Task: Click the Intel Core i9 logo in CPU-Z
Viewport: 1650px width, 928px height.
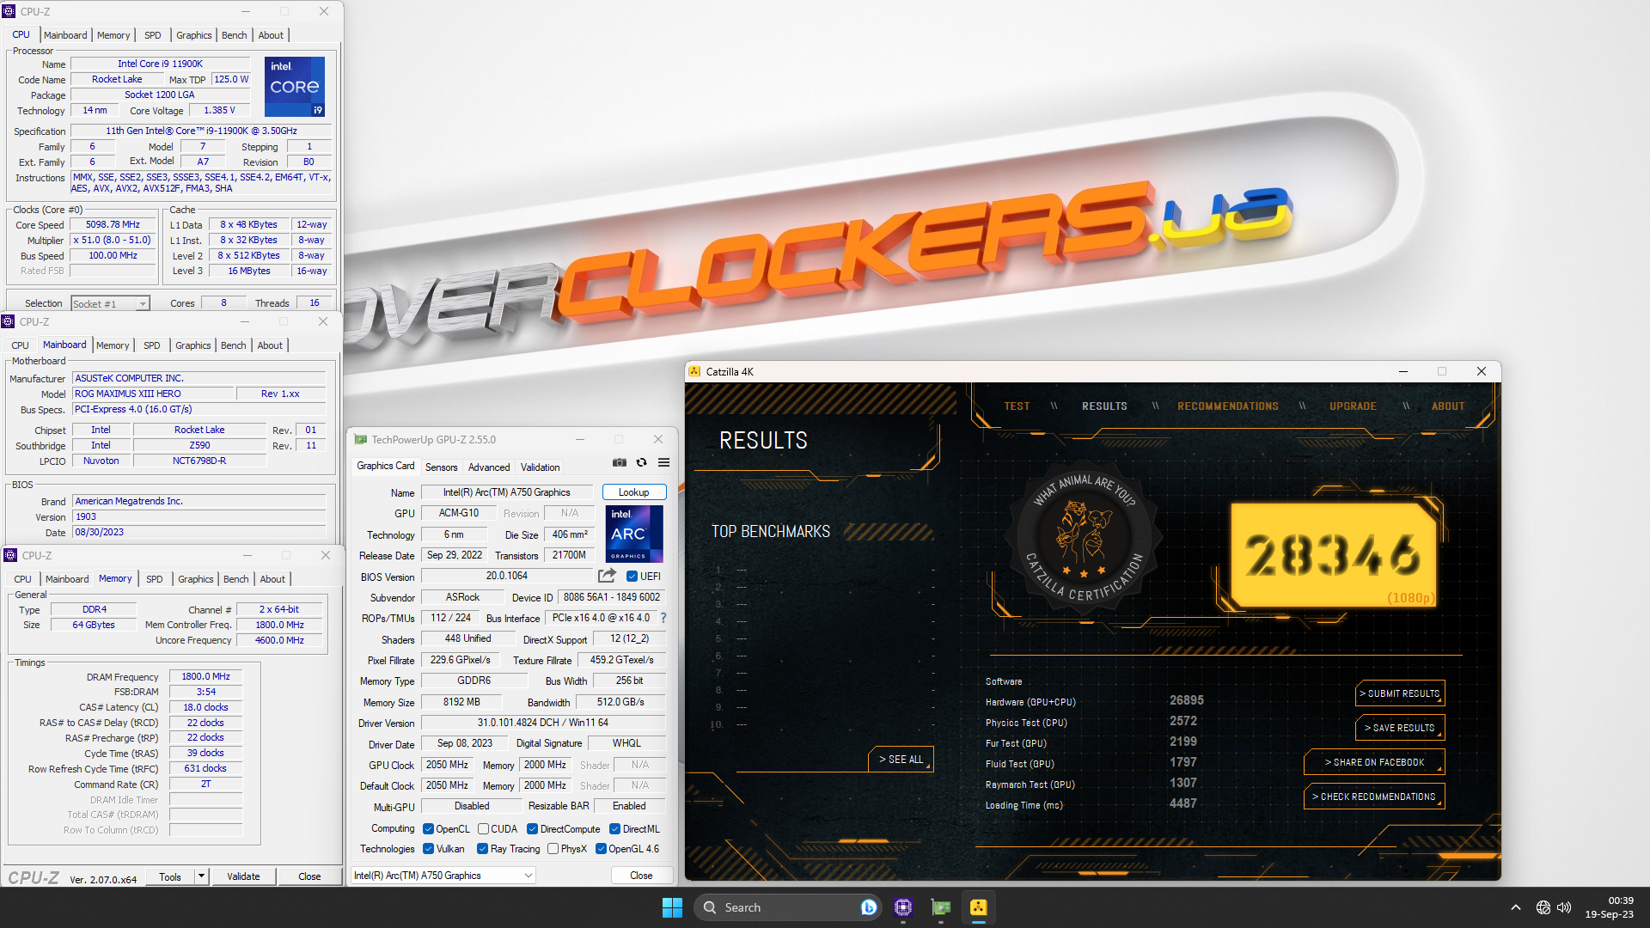Action: [294, 87]
